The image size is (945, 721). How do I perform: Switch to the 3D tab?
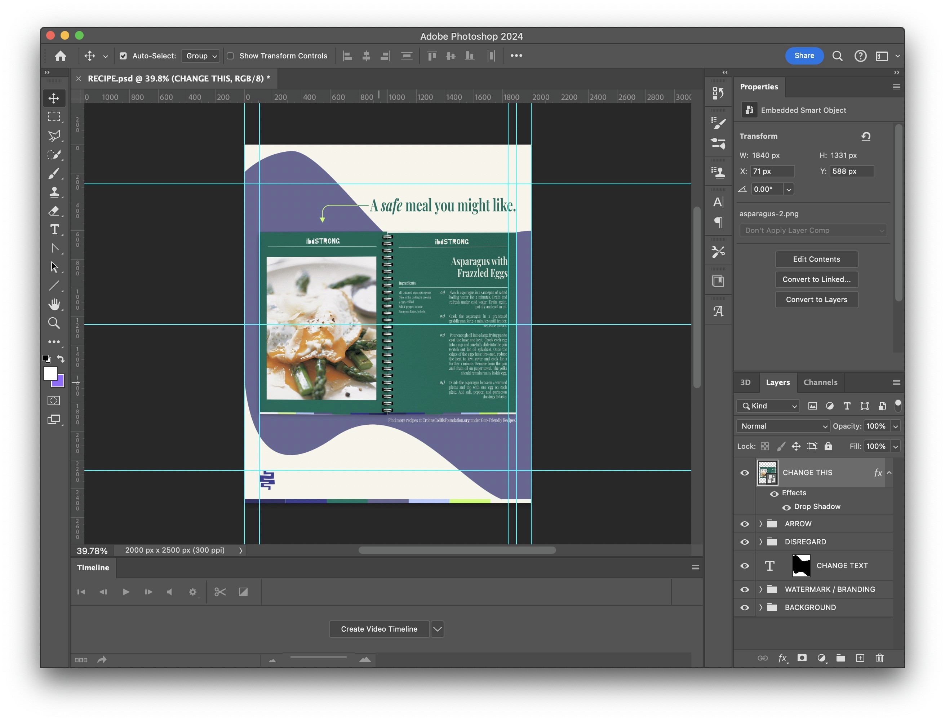click(746, 382)
